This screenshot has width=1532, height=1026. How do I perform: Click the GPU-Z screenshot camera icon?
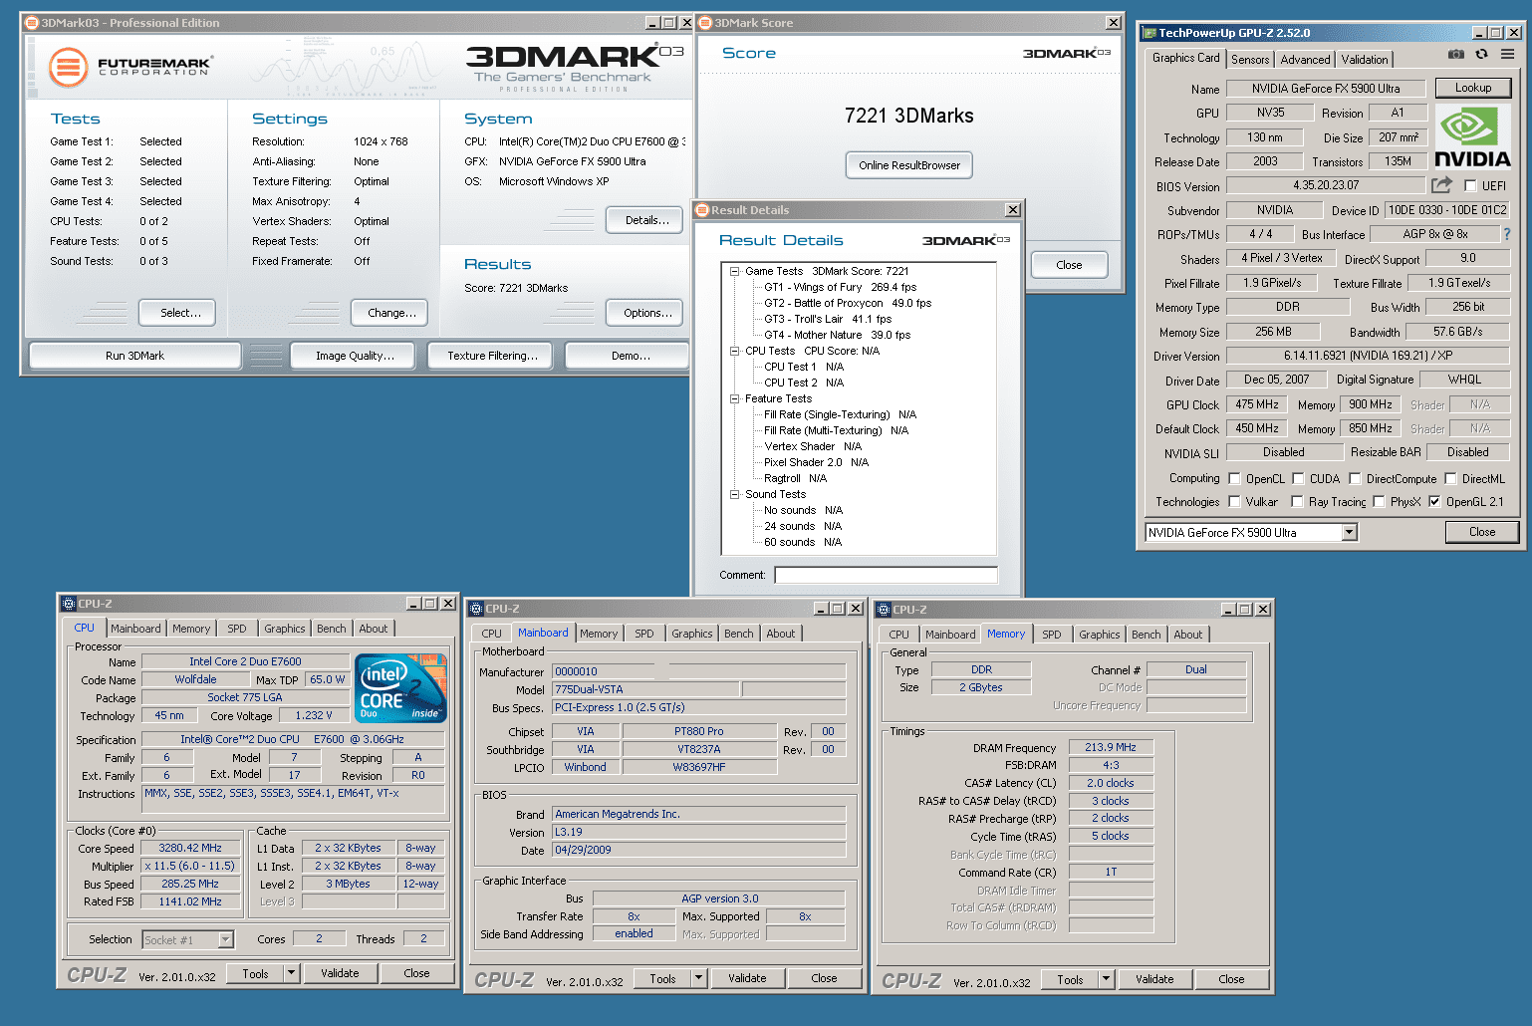[x=1455, y=54]
